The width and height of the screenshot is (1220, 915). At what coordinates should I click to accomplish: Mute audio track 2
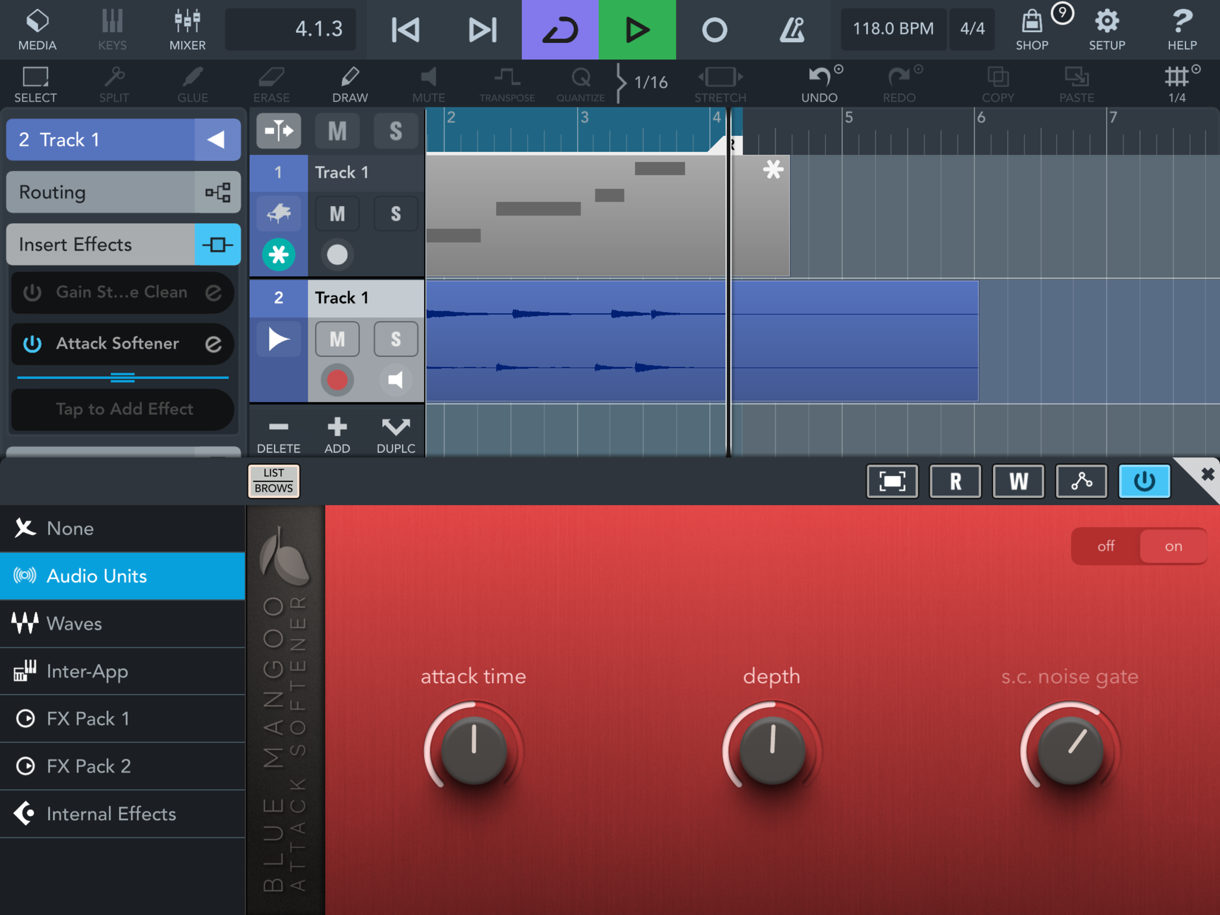337,339
